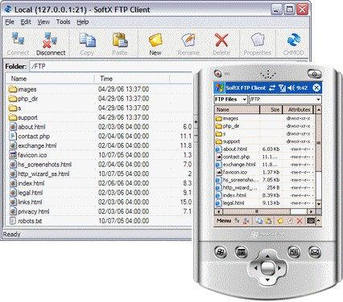The height and width of the screenshot is (302, 343).
Task: Click the PDA vertical scrollbar down arrow
Action: (319, 204)
